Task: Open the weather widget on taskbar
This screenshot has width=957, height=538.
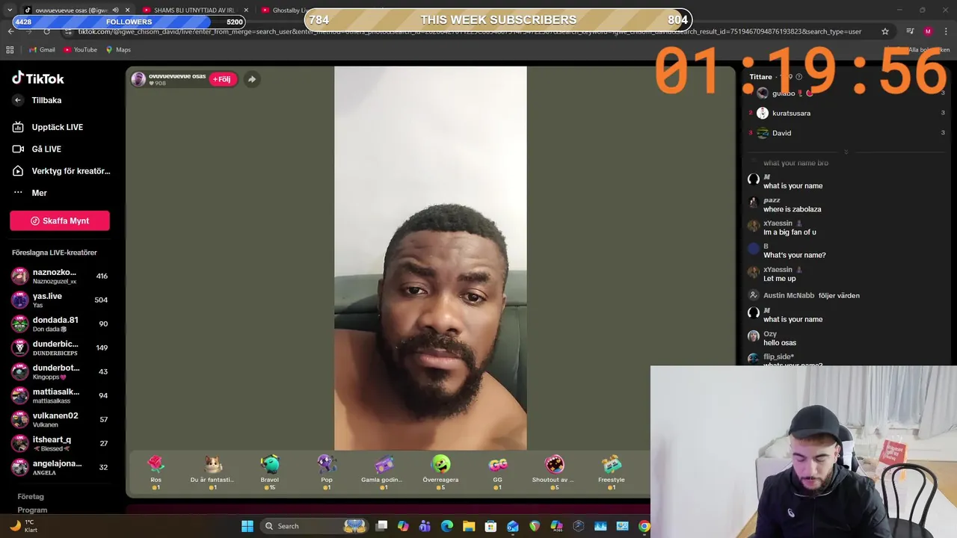Action: [22, 526]
